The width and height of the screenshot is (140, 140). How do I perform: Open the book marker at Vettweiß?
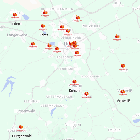pos(123,92)
